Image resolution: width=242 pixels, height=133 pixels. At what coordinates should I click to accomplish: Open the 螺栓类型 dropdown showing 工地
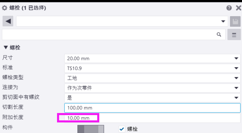point(152,78)
